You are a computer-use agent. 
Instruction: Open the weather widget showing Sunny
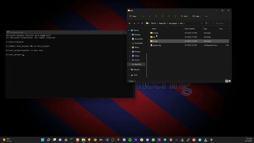coord(7,140)
